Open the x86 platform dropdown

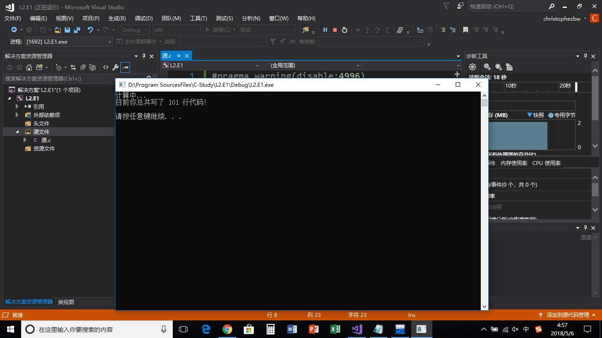[176, 30]
